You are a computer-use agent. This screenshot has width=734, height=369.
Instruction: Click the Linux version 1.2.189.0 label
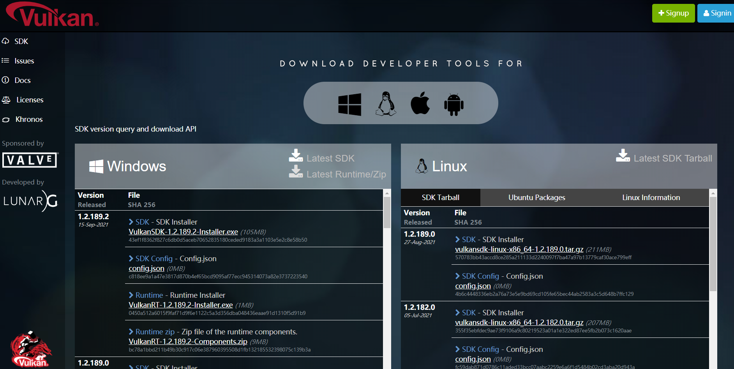[x=420, y=234]
